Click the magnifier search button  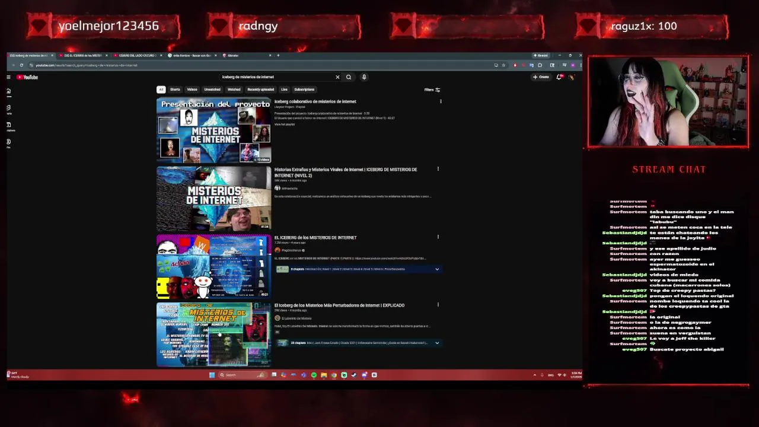pyautogui.click(x=349, y=77)
